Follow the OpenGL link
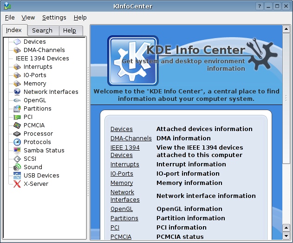 point(122,209)
